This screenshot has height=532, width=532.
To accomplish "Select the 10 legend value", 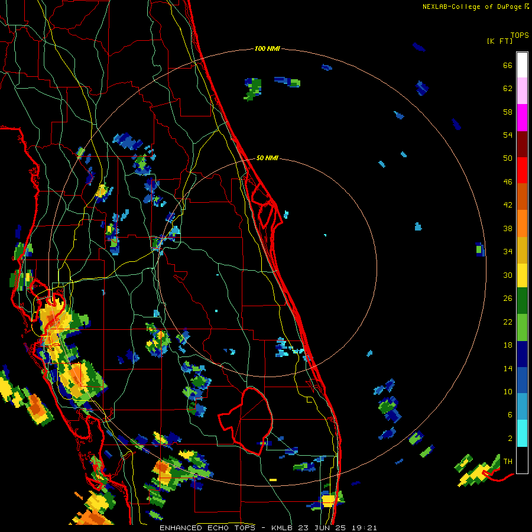I will pyautogui.click(x=508, y=391).
